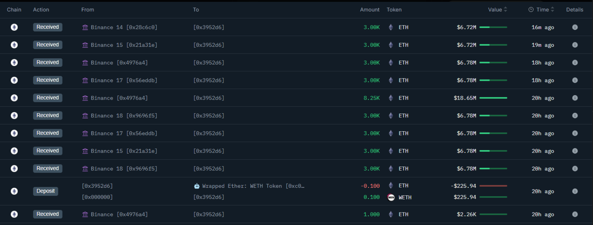Click bank icon next to Binance 17 18h ago
The image size is (593, 225).
(85, 80)
